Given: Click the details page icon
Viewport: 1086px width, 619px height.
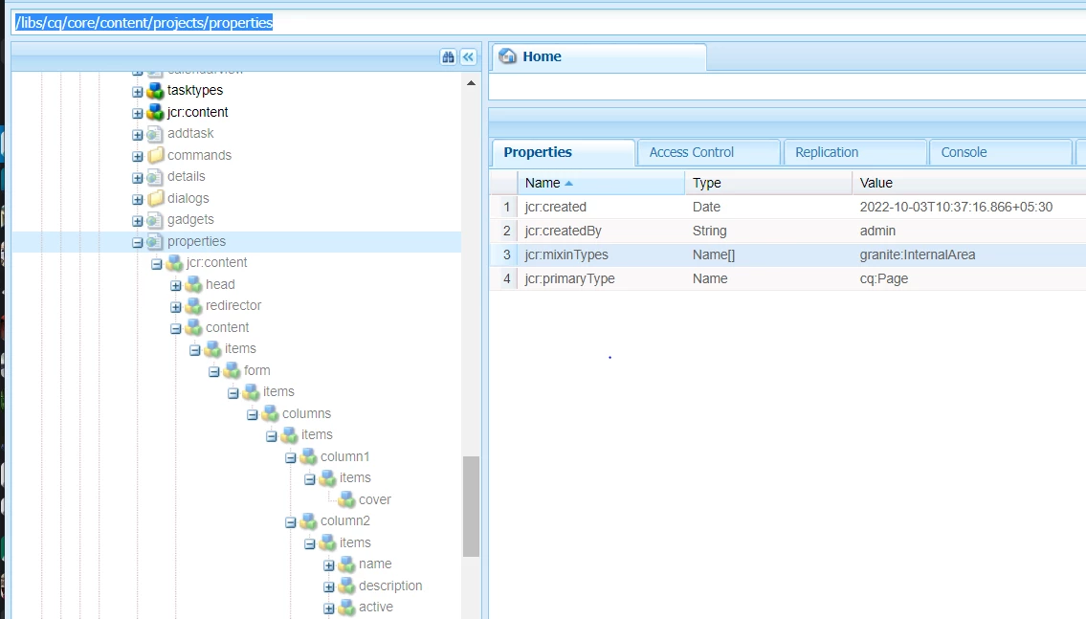Looking at the screenshot, I should click(155, 177).
